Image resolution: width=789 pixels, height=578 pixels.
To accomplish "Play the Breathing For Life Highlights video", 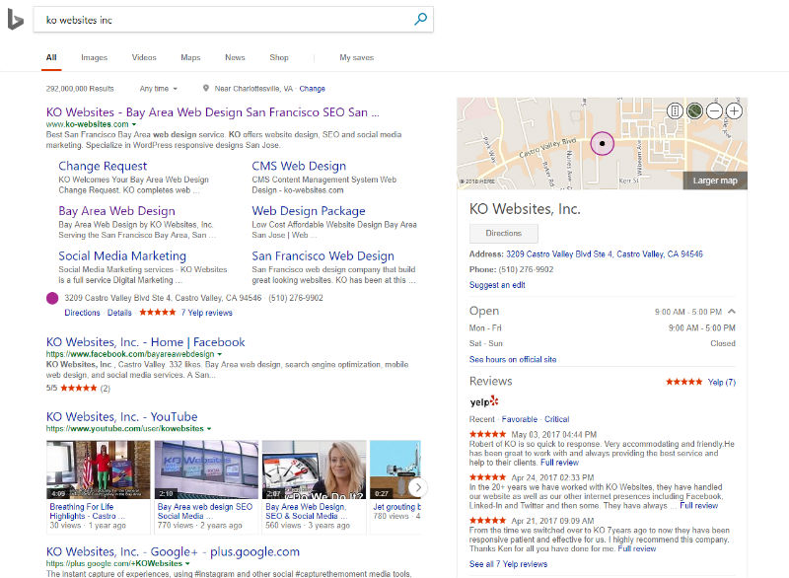I will [x=98, y=470].
